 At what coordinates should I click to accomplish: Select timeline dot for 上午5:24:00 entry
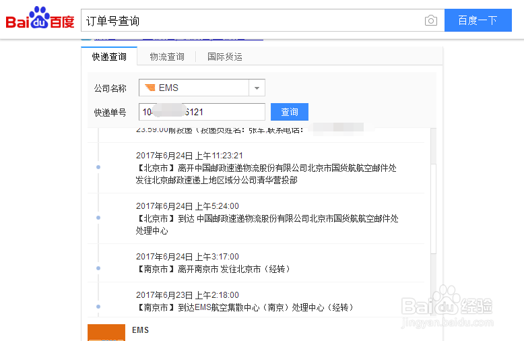(98, 218)
